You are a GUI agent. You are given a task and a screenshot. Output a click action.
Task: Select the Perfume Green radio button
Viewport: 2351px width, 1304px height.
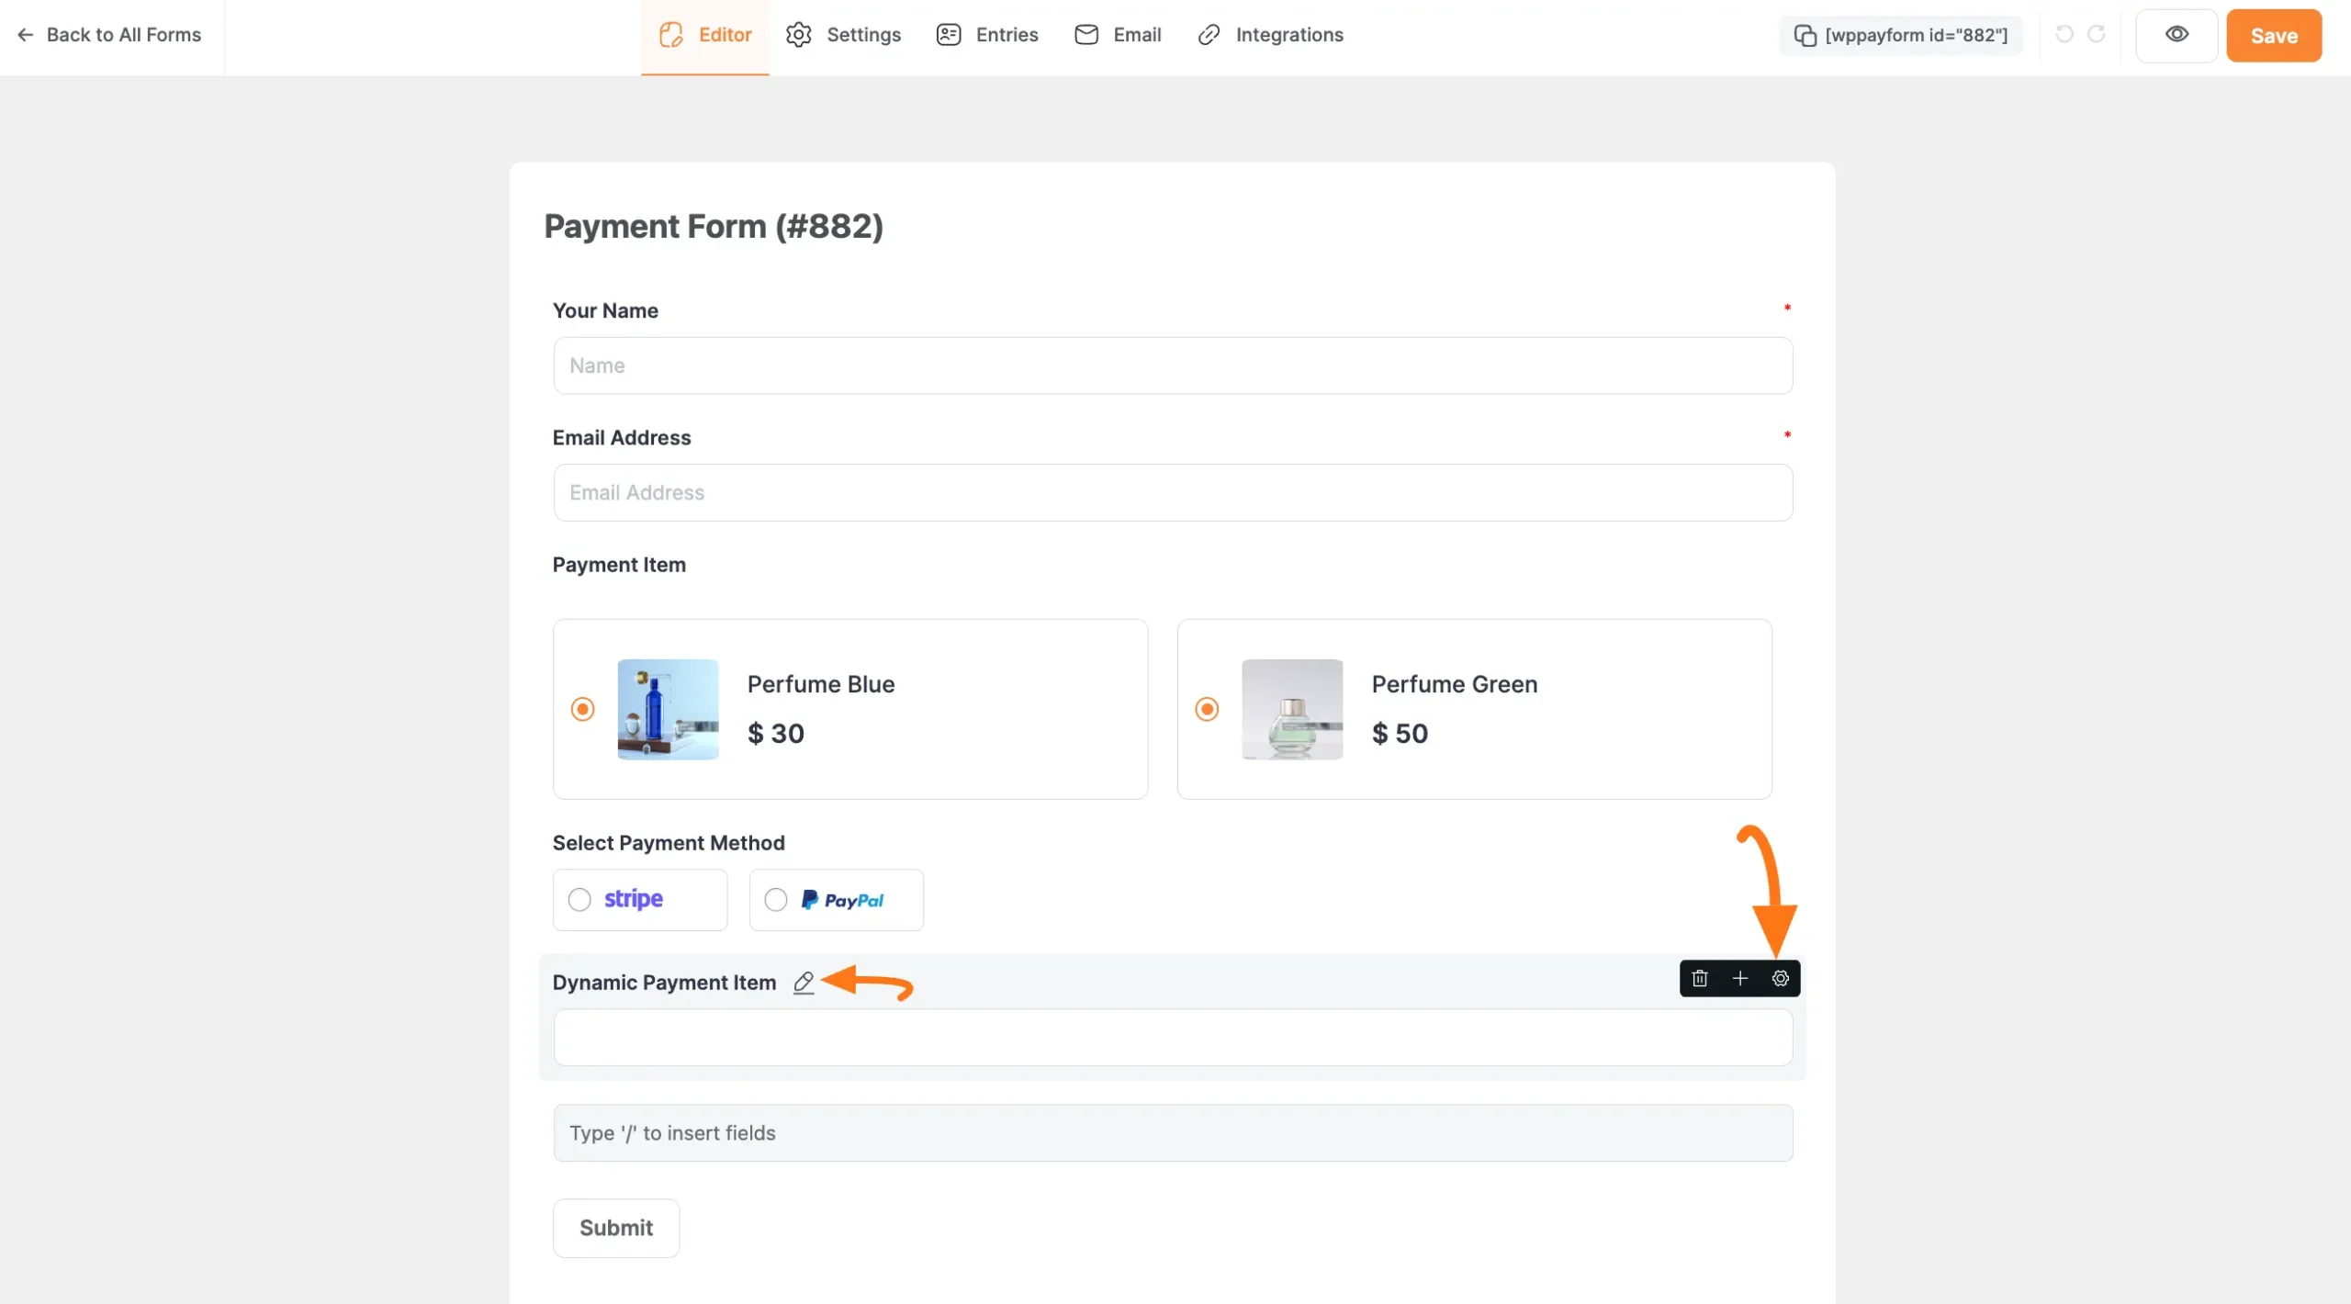click(1207, 709)
